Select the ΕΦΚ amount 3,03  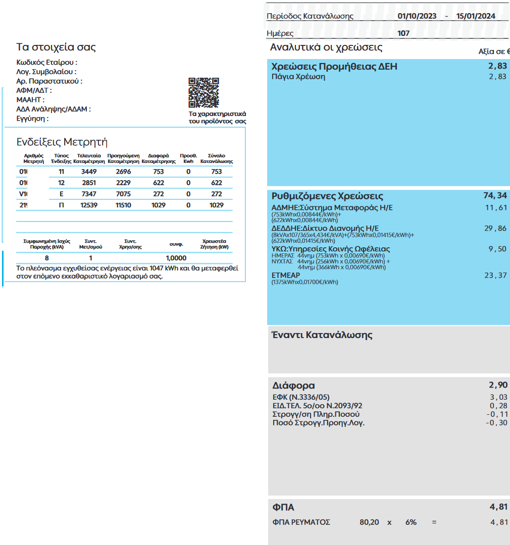point(498,397)
